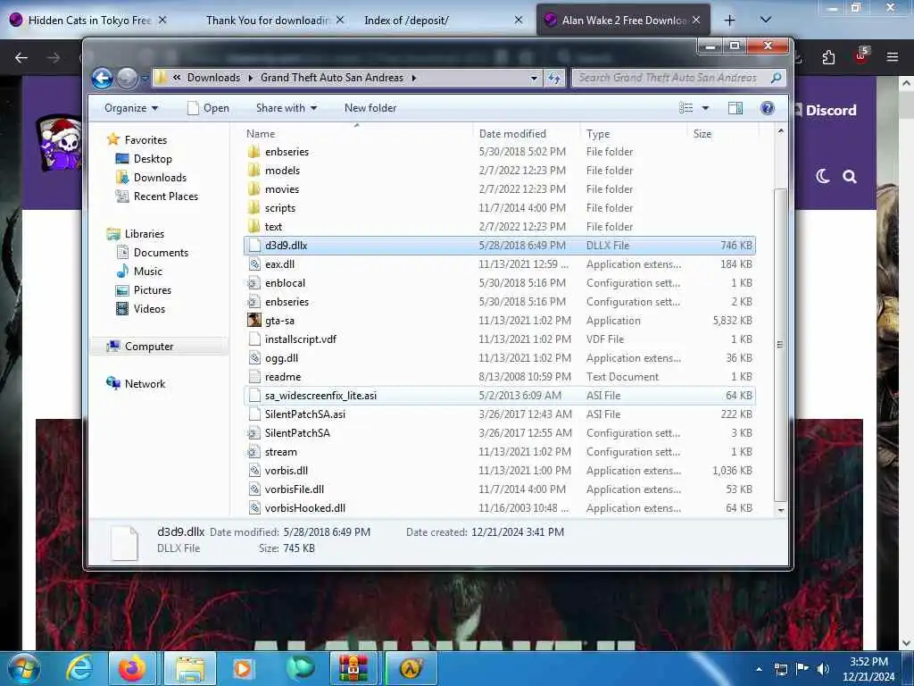Image resolution: width=914 pixels, height=686 pixels.
Task: Click the file list vertical scrollbar
Action: pyautogui.click(x=780, y=344)
